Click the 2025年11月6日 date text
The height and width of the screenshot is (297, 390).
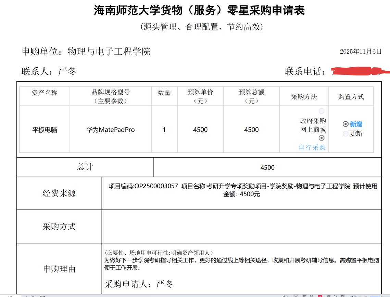tap(360, 52)
